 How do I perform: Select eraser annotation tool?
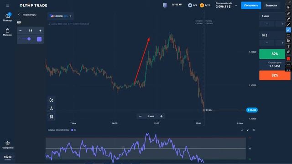point(288,52)
